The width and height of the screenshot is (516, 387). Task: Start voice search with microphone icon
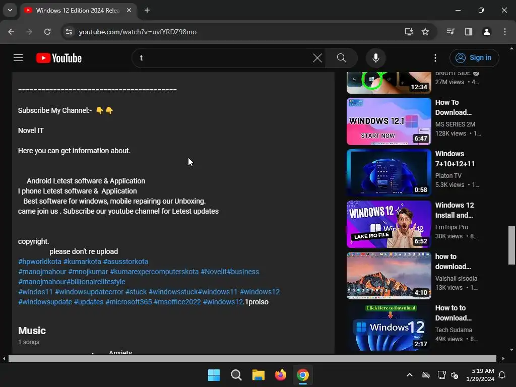[x=375, y=58]
